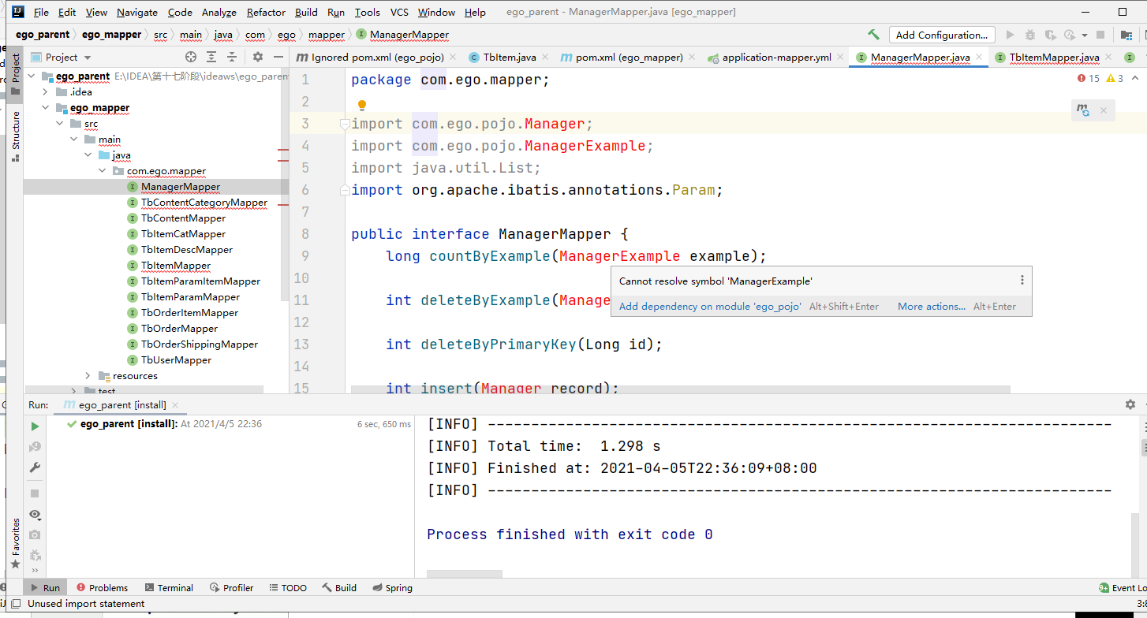Open the VCS menu

(399, 12)
